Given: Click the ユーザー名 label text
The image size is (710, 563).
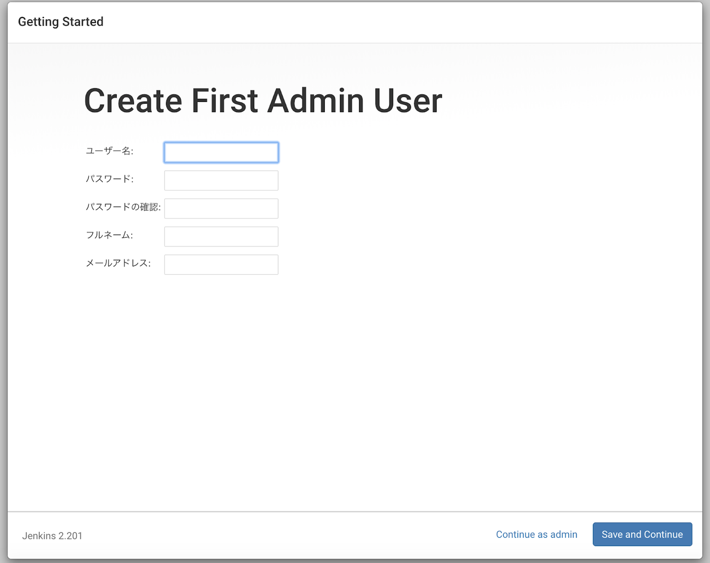Looking at the screenshot, I should tap(109, 151).
